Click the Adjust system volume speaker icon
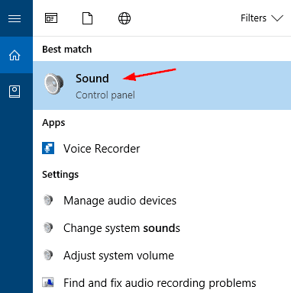This screenshot has height=293, width=291. 48,255
